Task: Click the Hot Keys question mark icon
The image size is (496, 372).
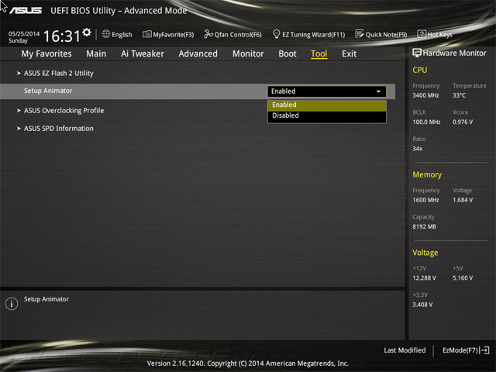Action: pyautogui.click(x=422, y=34)
